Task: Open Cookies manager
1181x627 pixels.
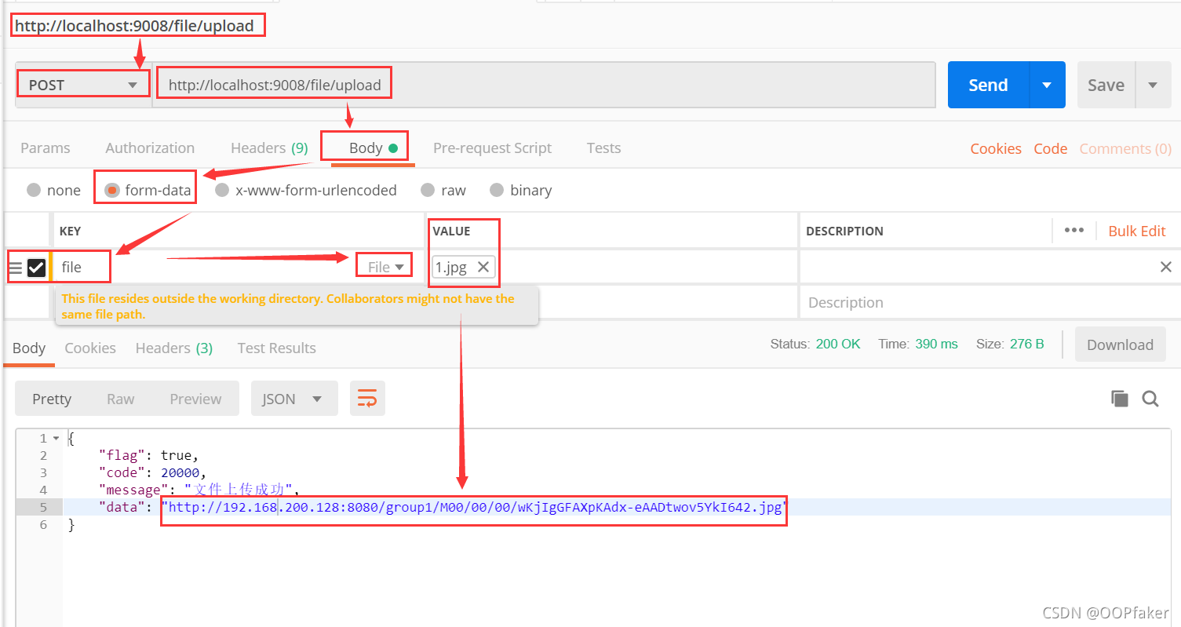Action: [995, 148]
